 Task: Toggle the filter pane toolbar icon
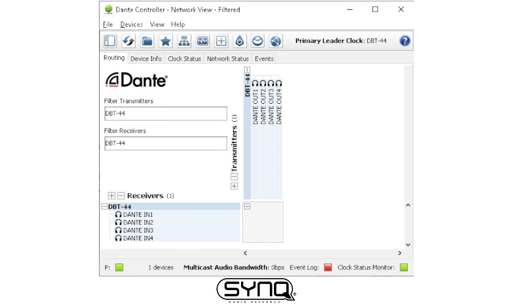(110, 41)
